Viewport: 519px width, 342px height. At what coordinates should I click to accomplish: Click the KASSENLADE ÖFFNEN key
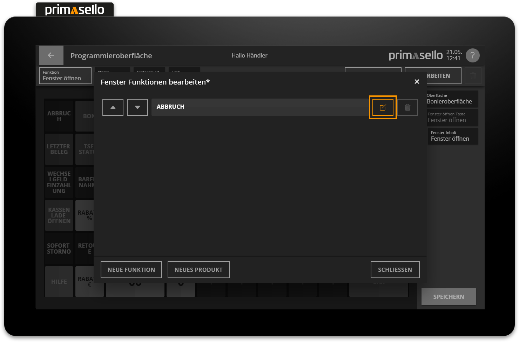pos(59,215)
